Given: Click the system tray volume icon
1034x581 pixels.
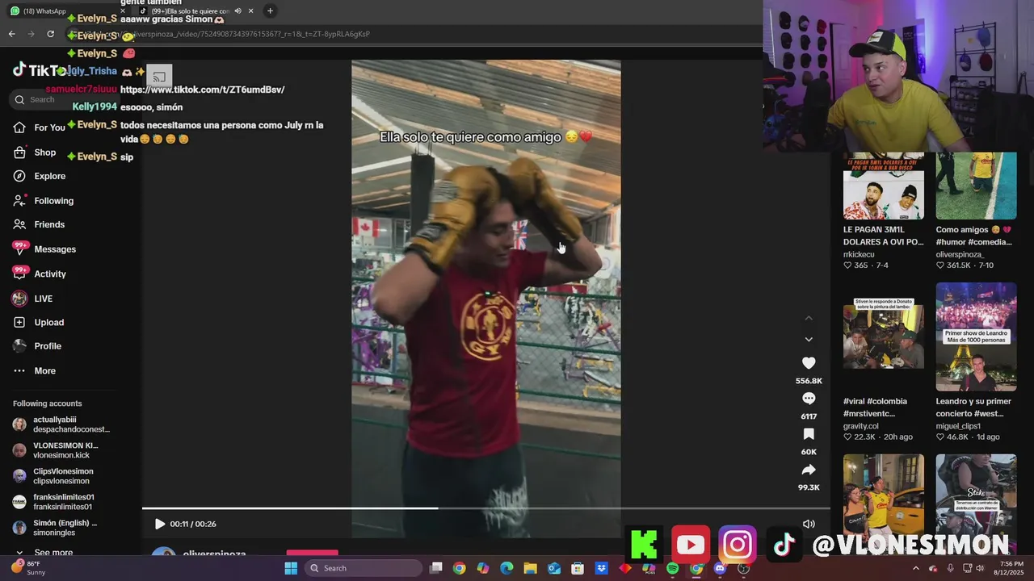Looking at the screenshot, I should (980, 568).
